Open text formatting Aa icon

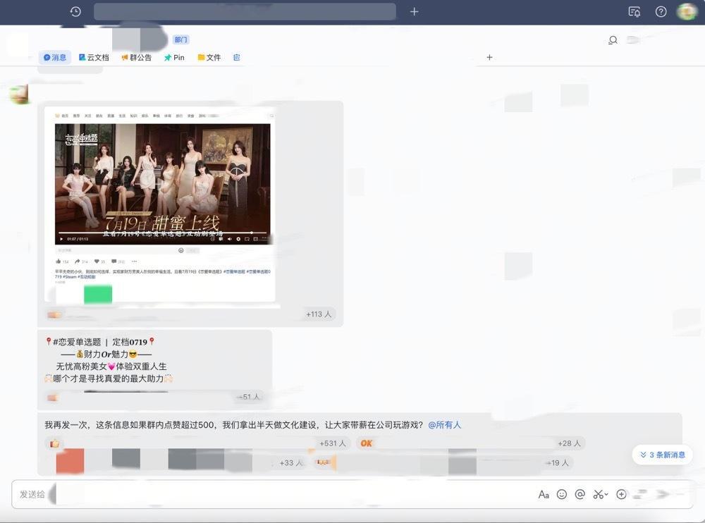click(544, 495)
